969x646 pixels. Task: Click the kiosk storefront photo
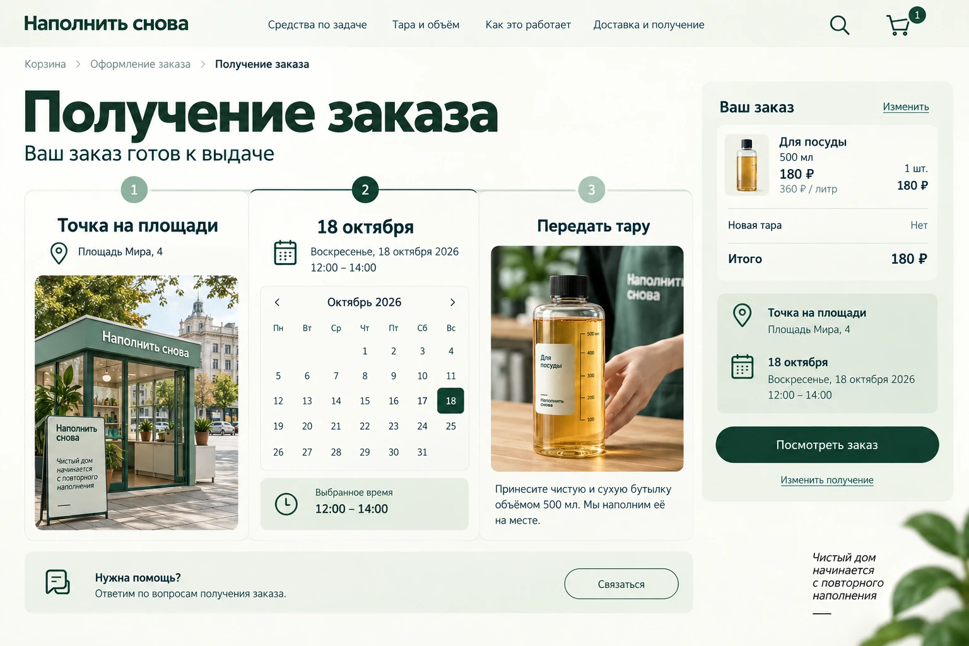tap(136, 402)
